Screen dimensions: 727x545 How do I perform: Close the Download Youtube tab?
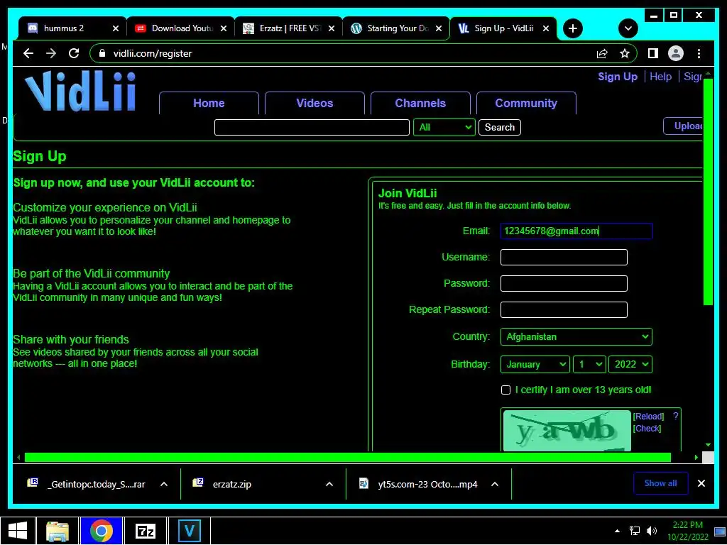224,28
